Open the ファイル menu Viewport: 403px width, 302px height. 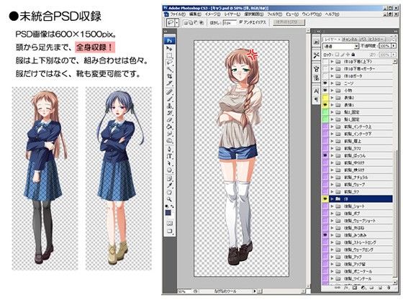pos(178,14)
